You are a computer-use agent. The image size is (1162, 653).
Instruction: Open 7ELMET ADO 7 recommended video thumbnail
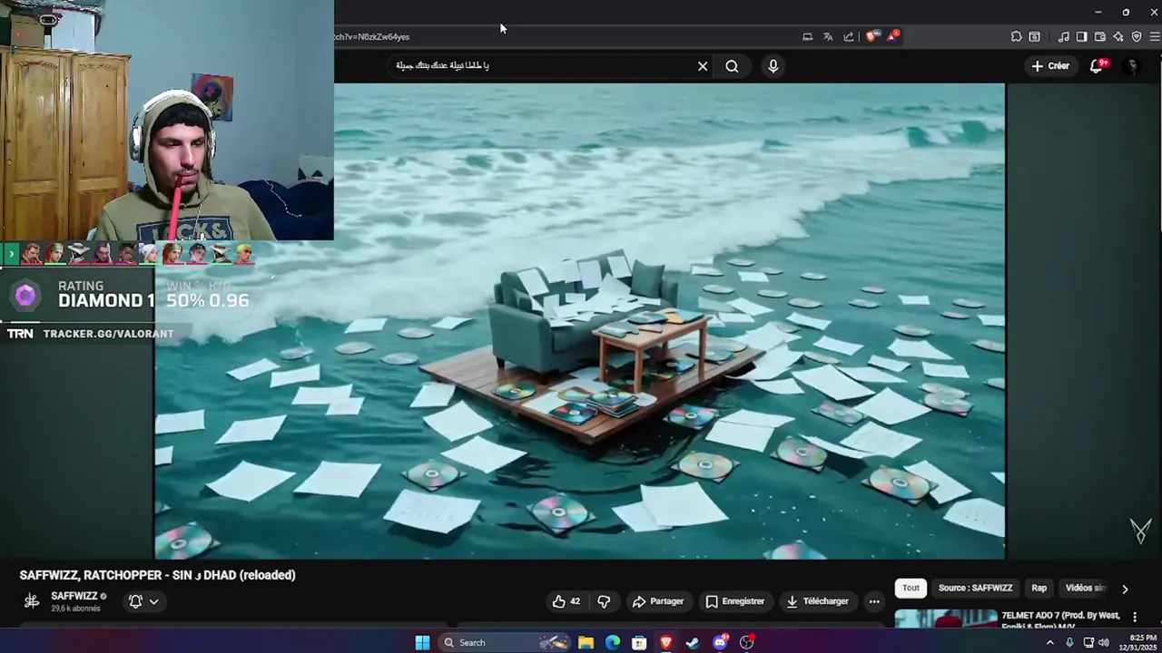click(946, 619)
